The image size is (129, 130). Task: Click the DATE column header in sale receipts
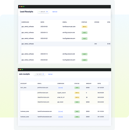(x=99, y=83)
